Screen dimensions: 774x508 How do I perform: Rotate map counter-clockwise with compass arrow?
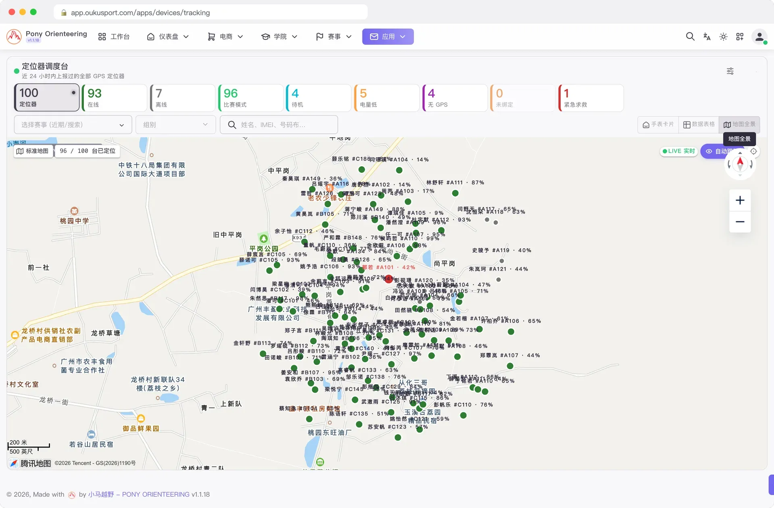click(x=729, y=165)
